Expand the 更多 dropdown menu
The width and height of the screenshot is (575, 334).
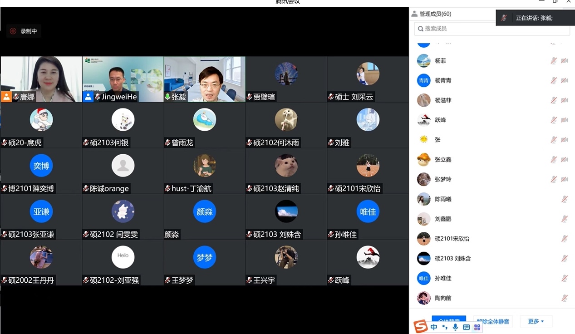[536, 321]
